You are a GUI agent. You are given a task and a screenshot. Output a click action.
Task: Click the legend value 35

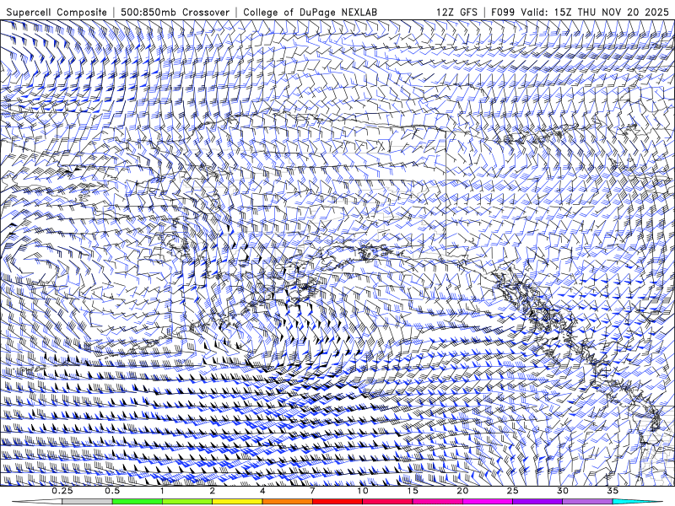pyautogui.click(x=613, y=491)
